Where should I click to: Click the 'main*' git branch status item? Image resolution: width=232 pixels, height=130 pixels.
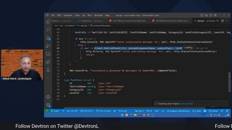point(55,111)
